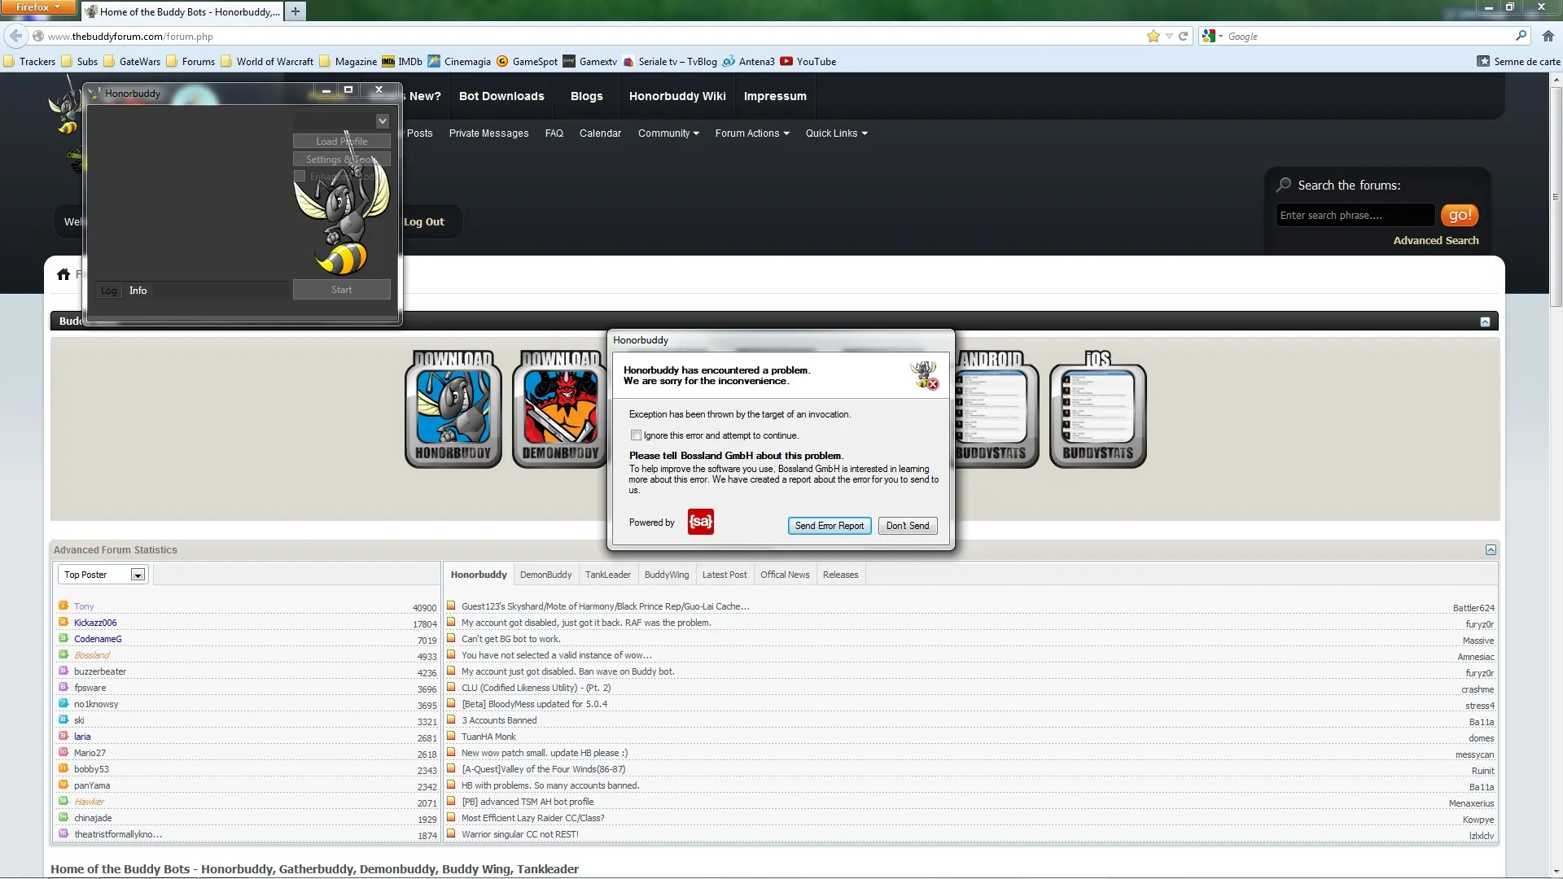The height and width of the screenshot is (879, 1563).
Task: Switch to the Releases tab
Action: coord(840,575)
